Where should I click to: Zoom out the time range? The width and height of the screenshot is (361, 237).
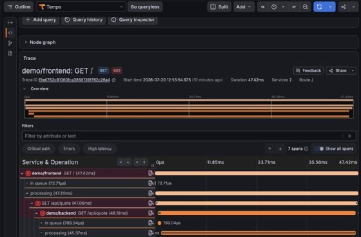coord(306,7)
